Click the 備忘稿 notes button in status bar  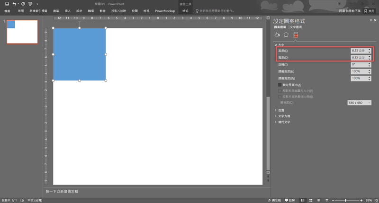click(x=275, y=200)
